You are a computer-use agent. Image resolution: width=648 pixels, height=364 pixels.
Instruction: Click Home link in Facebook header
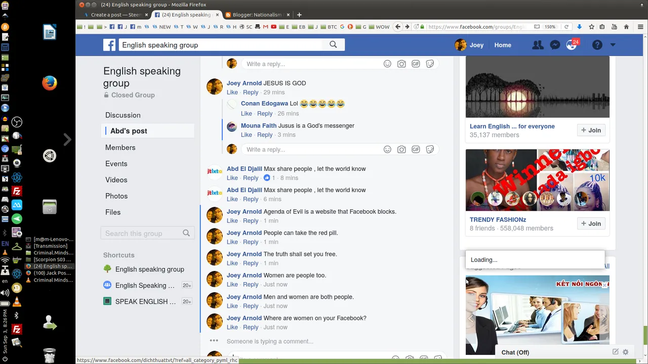(x=503, y=45)
